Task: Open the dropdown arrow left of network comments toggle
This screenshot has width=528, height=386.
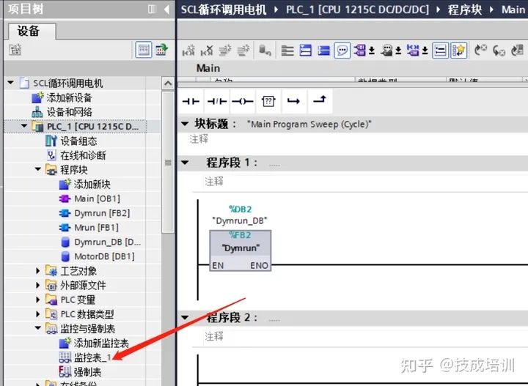Action: [425, 51]
